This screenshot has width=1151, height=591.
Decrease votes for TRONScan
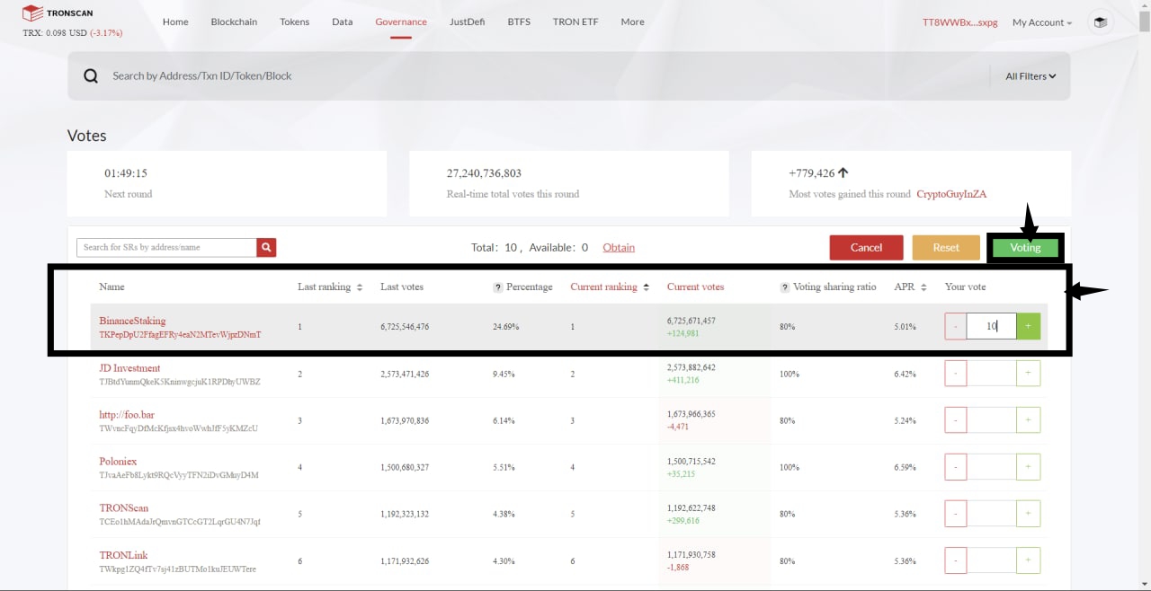956,514
